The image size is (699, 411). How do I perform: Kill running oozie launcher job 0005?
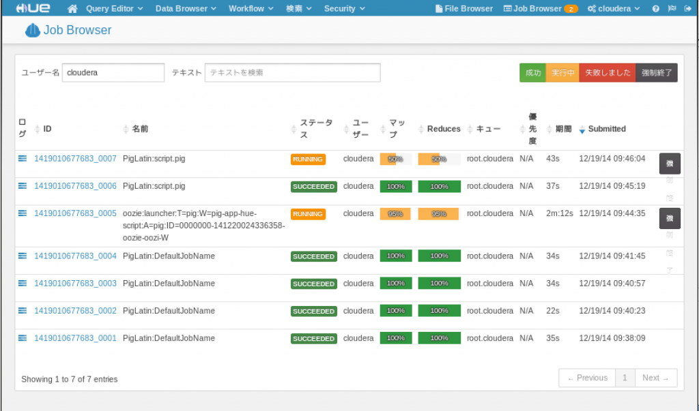[670, 218]
